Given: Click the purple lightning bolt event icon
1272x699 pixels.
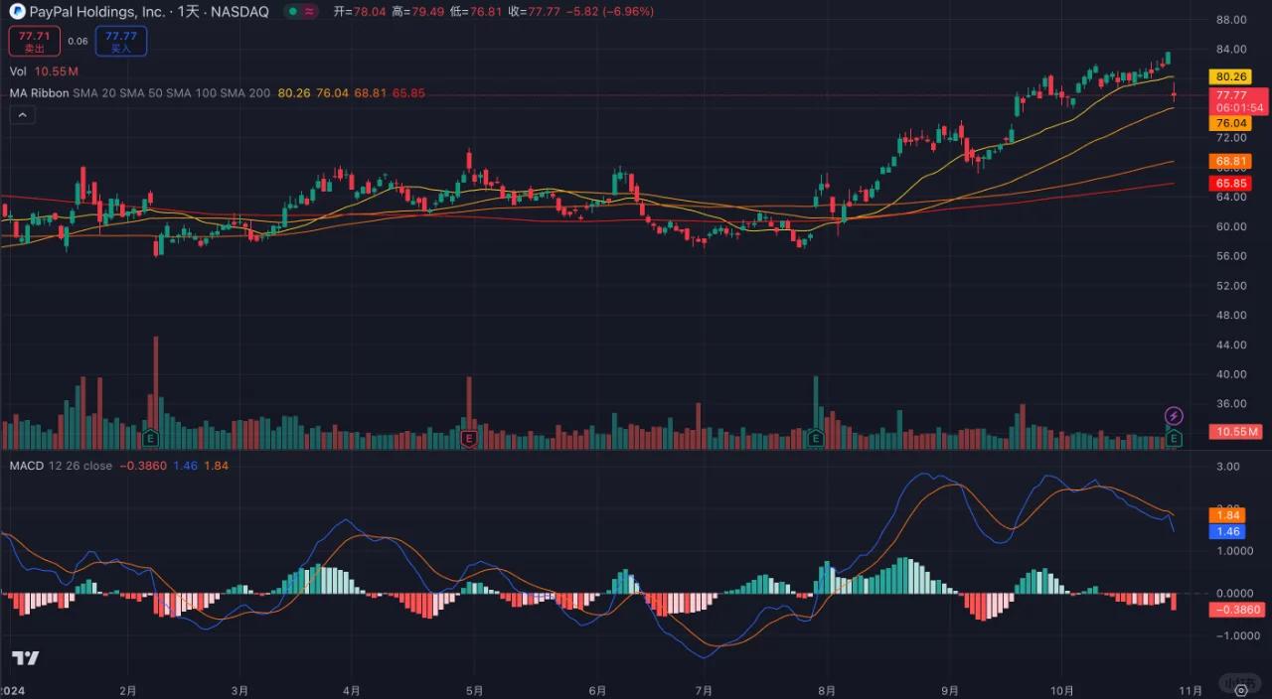Looking at the screenshot, I should (x=1174, y=415).
